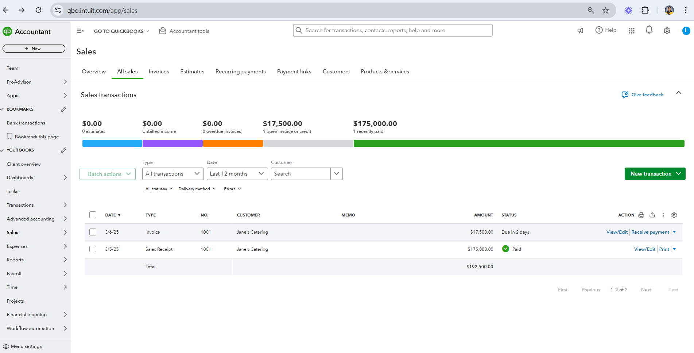
Task: Click the browser zoom magnifier icon
Action: click(x=591, y=10)
